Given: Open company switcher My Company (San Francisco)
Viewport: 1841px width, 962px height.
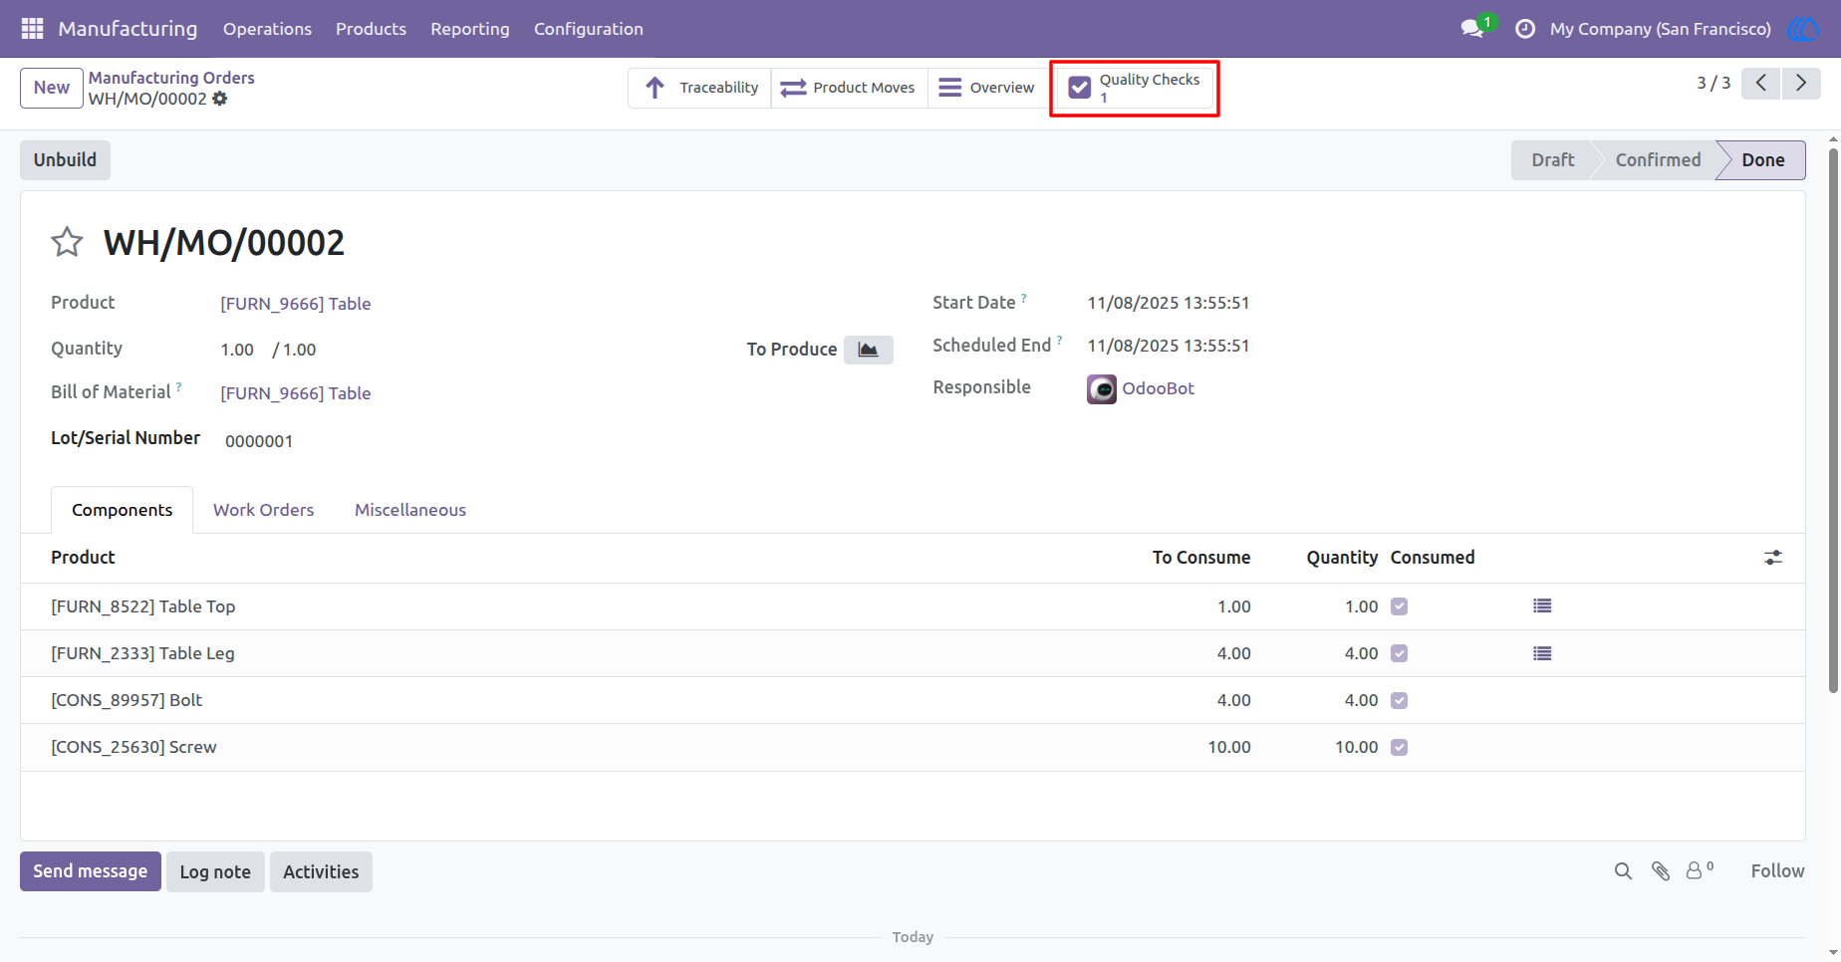Looking at the screenshot, I should 1661,29.
